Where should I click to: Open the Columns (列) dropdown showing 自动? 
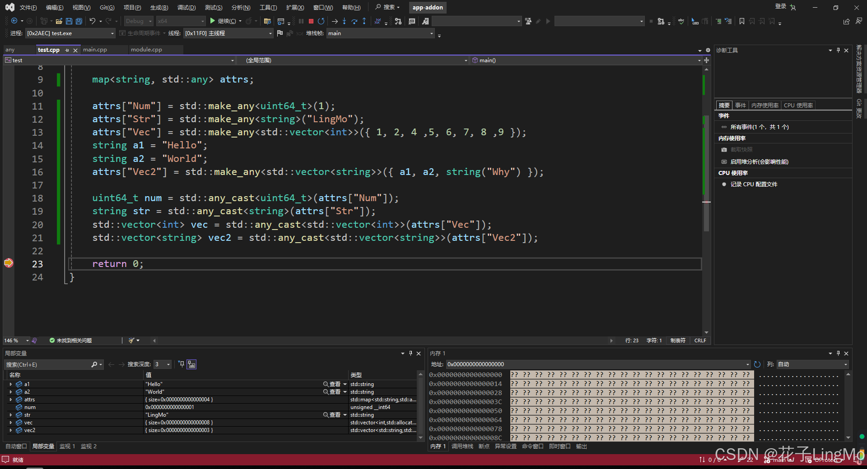point(813,364)
